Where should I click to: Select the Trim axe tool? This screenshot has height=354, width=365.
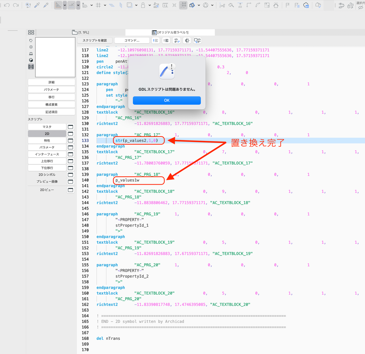[231, 5]
